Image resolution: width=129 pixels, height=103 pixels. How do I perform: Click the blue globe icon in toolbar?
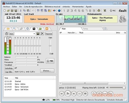[x=59, y=11]
